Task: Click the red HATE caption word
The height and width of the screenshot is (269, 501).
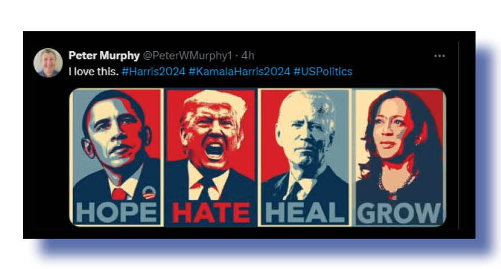Action: click(211, 213)
